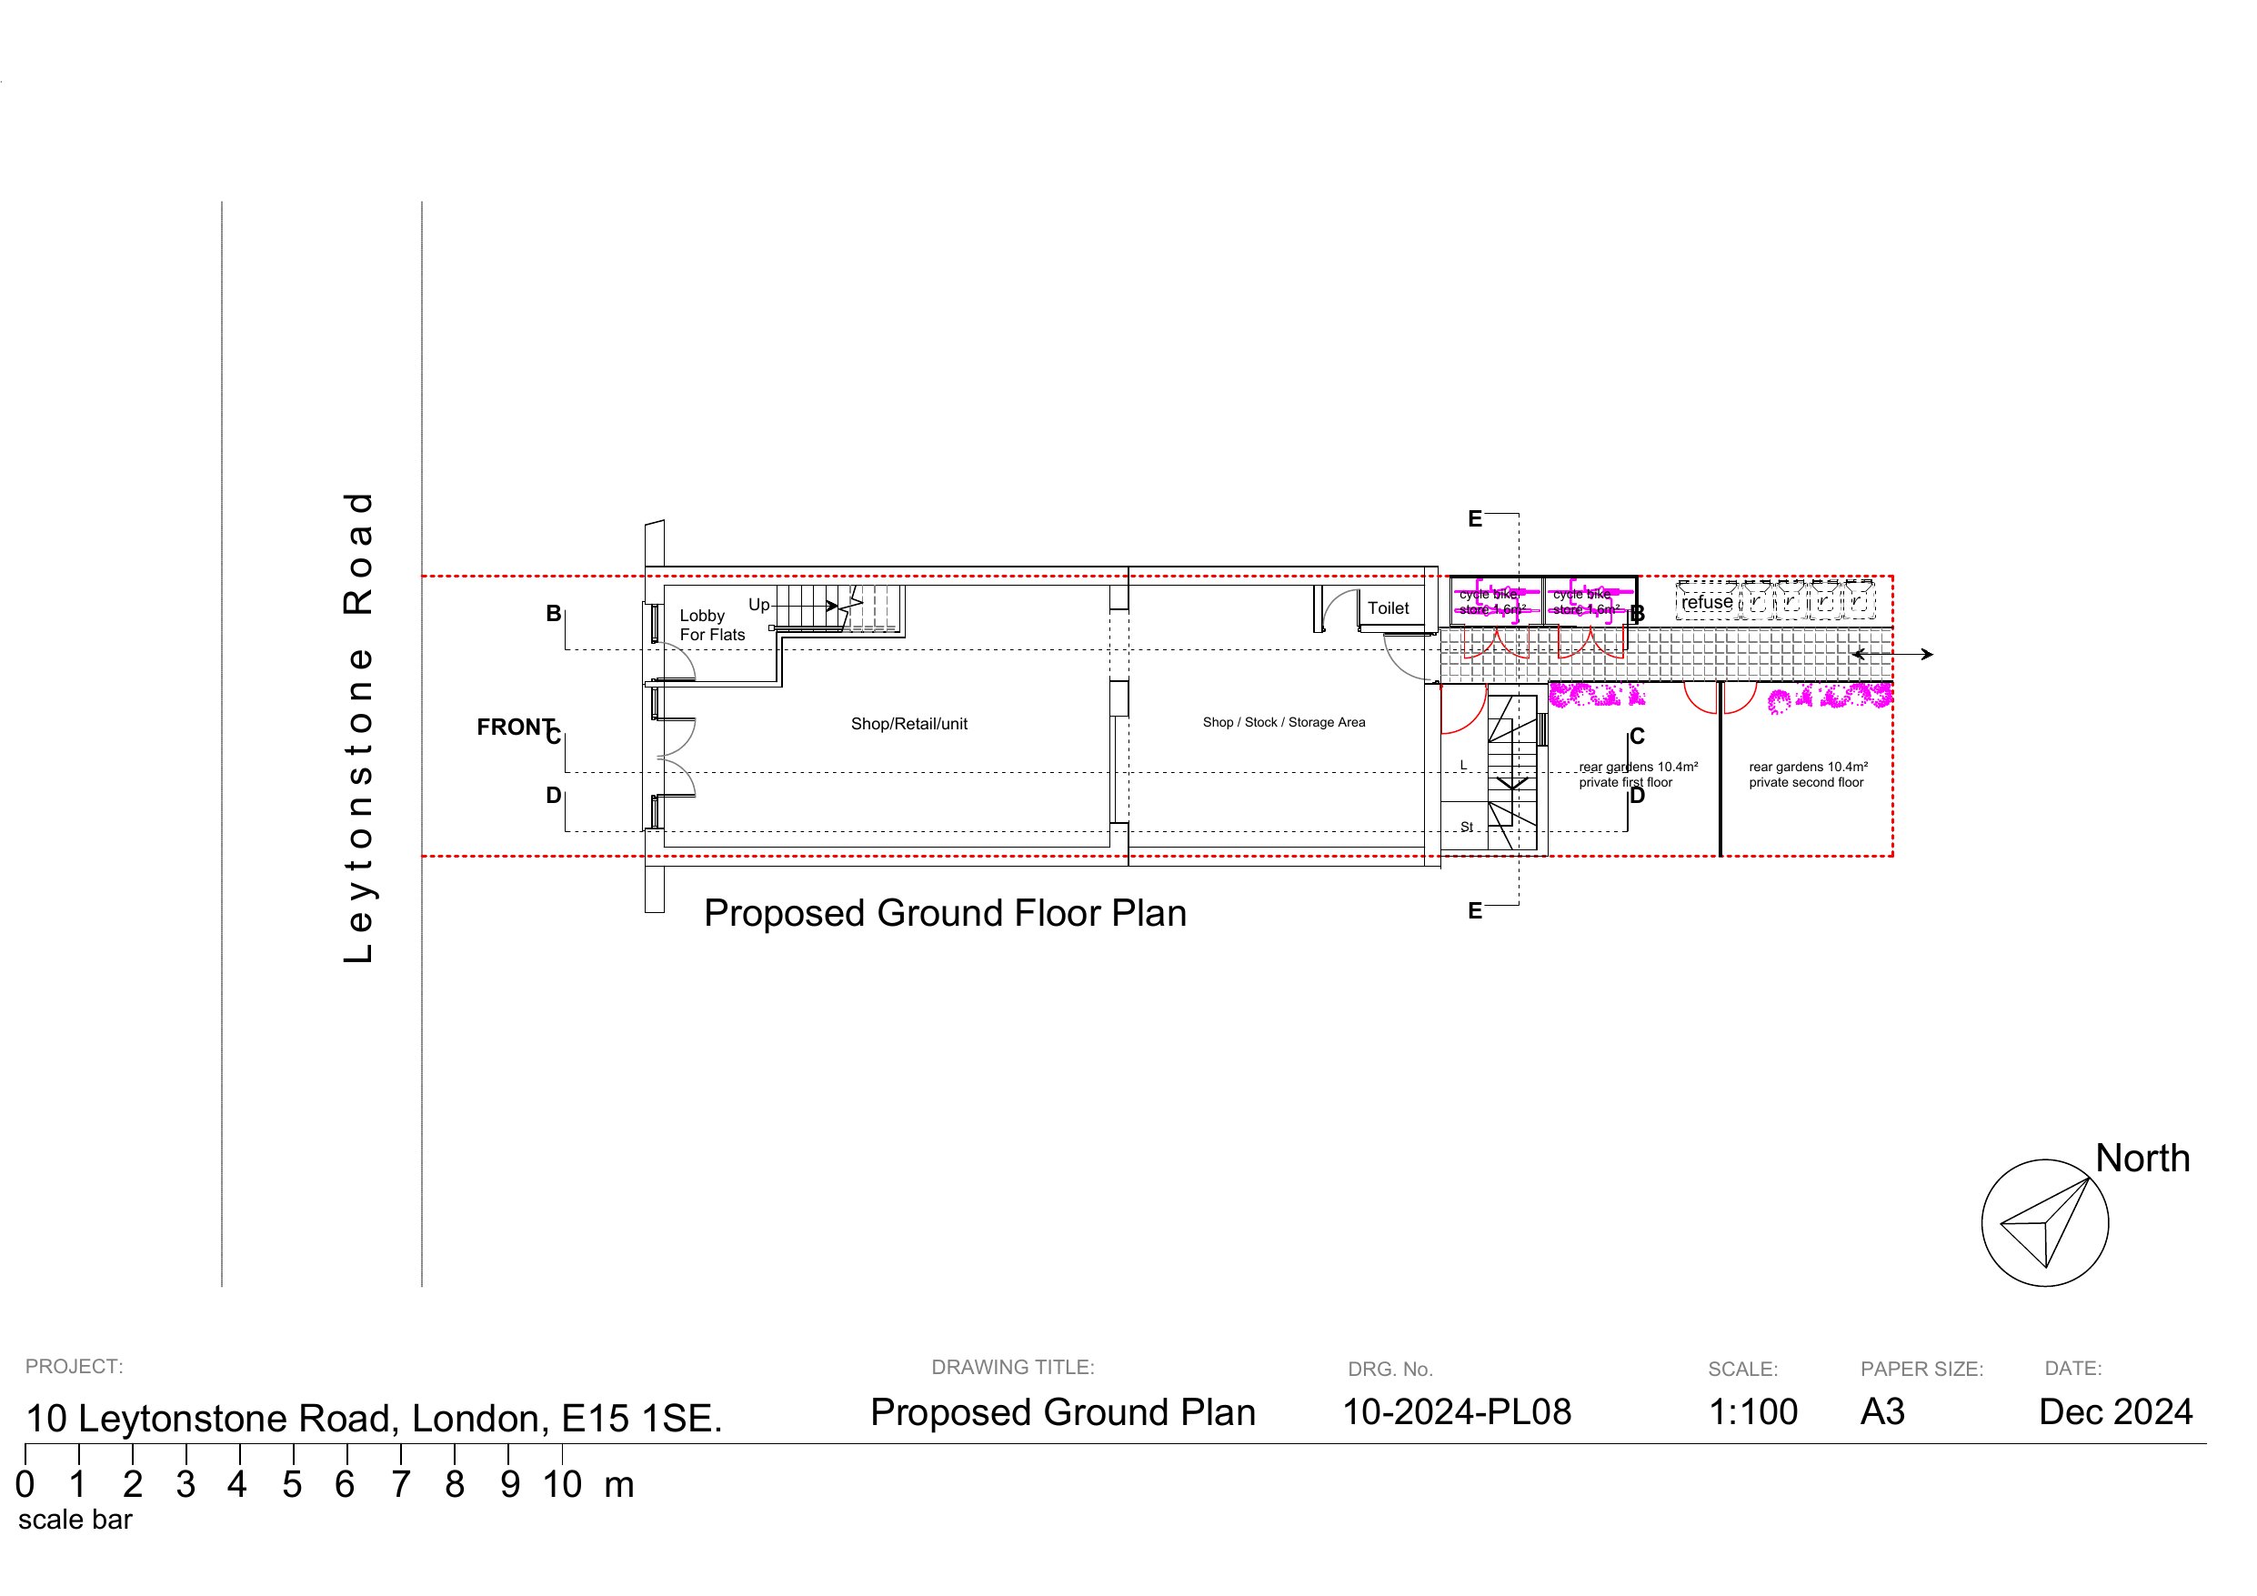Click the upper section marker E
The height and width of the screenshot is (1596, 2257).
point(1475,519)
